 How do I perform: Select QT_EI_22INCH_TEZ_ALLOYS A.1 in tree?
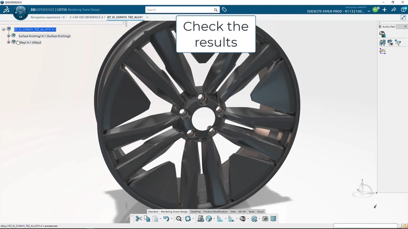click(x=35, y=29)
